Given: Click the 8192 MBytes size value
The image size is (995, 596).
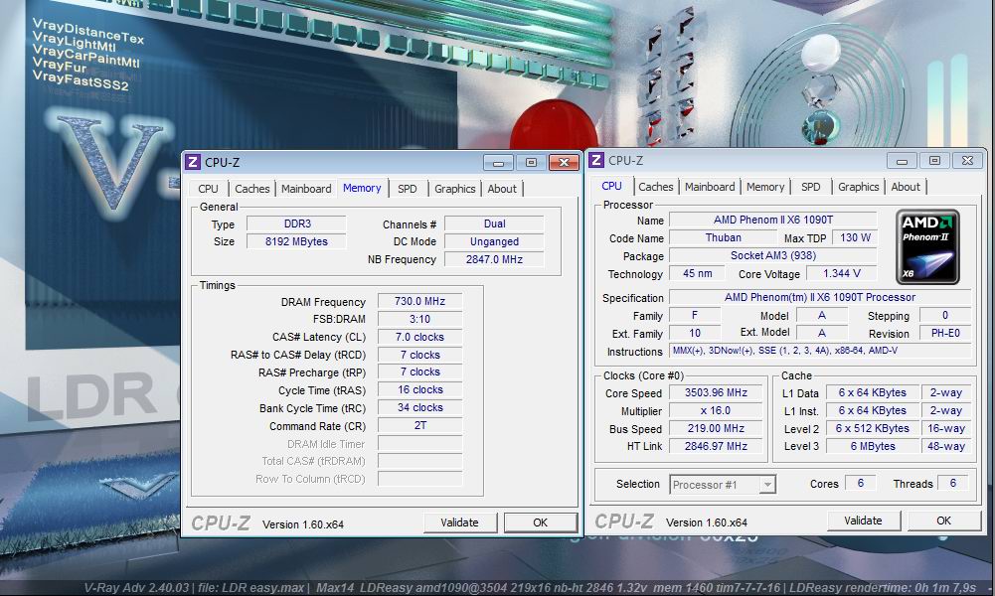Looking at the screenshot, I should tap(297, 241).
